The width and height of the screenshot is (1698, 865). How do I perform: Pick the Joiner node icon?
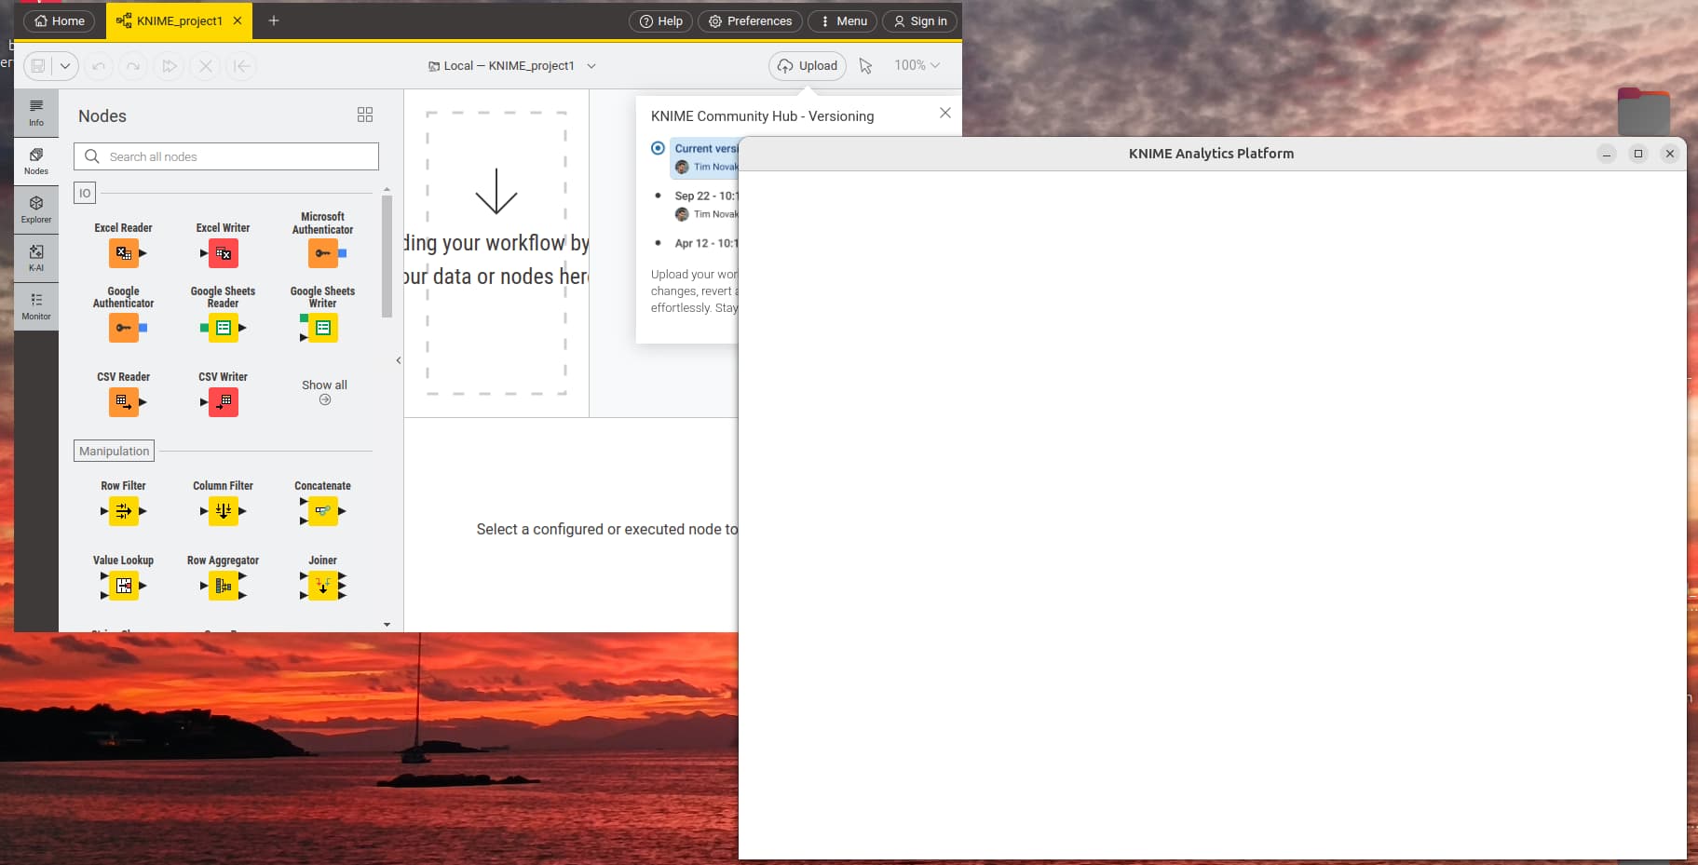pyautogui.click(x=323, y=586)
